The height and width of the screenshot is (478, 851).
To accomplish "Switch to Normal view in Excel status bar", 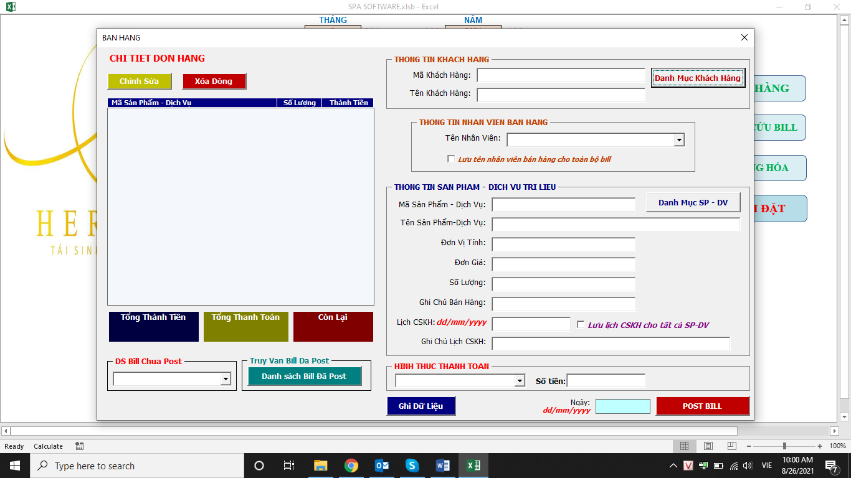I will [684, 446].
